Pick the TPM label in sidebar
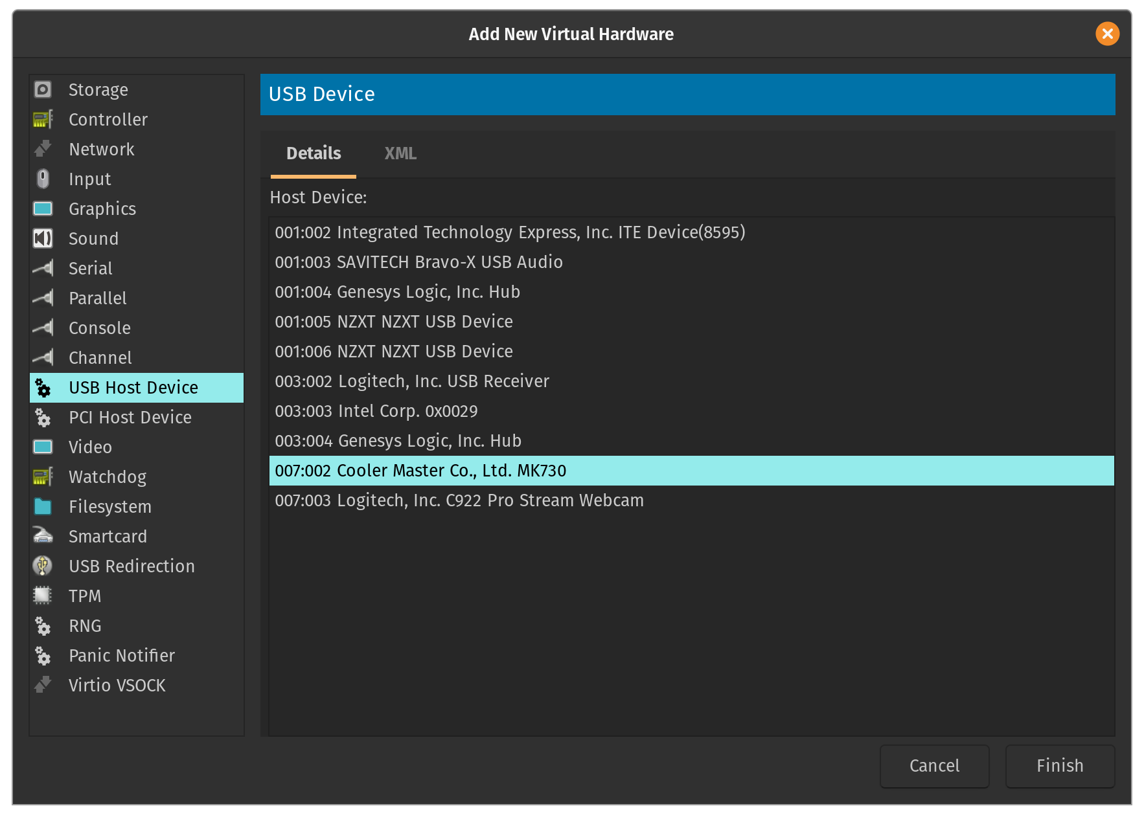1144x817 pixels. click(85, 596)
